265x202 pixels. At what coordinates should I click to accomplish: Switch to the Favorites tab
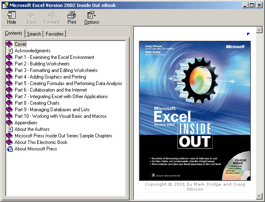point(54,34)
